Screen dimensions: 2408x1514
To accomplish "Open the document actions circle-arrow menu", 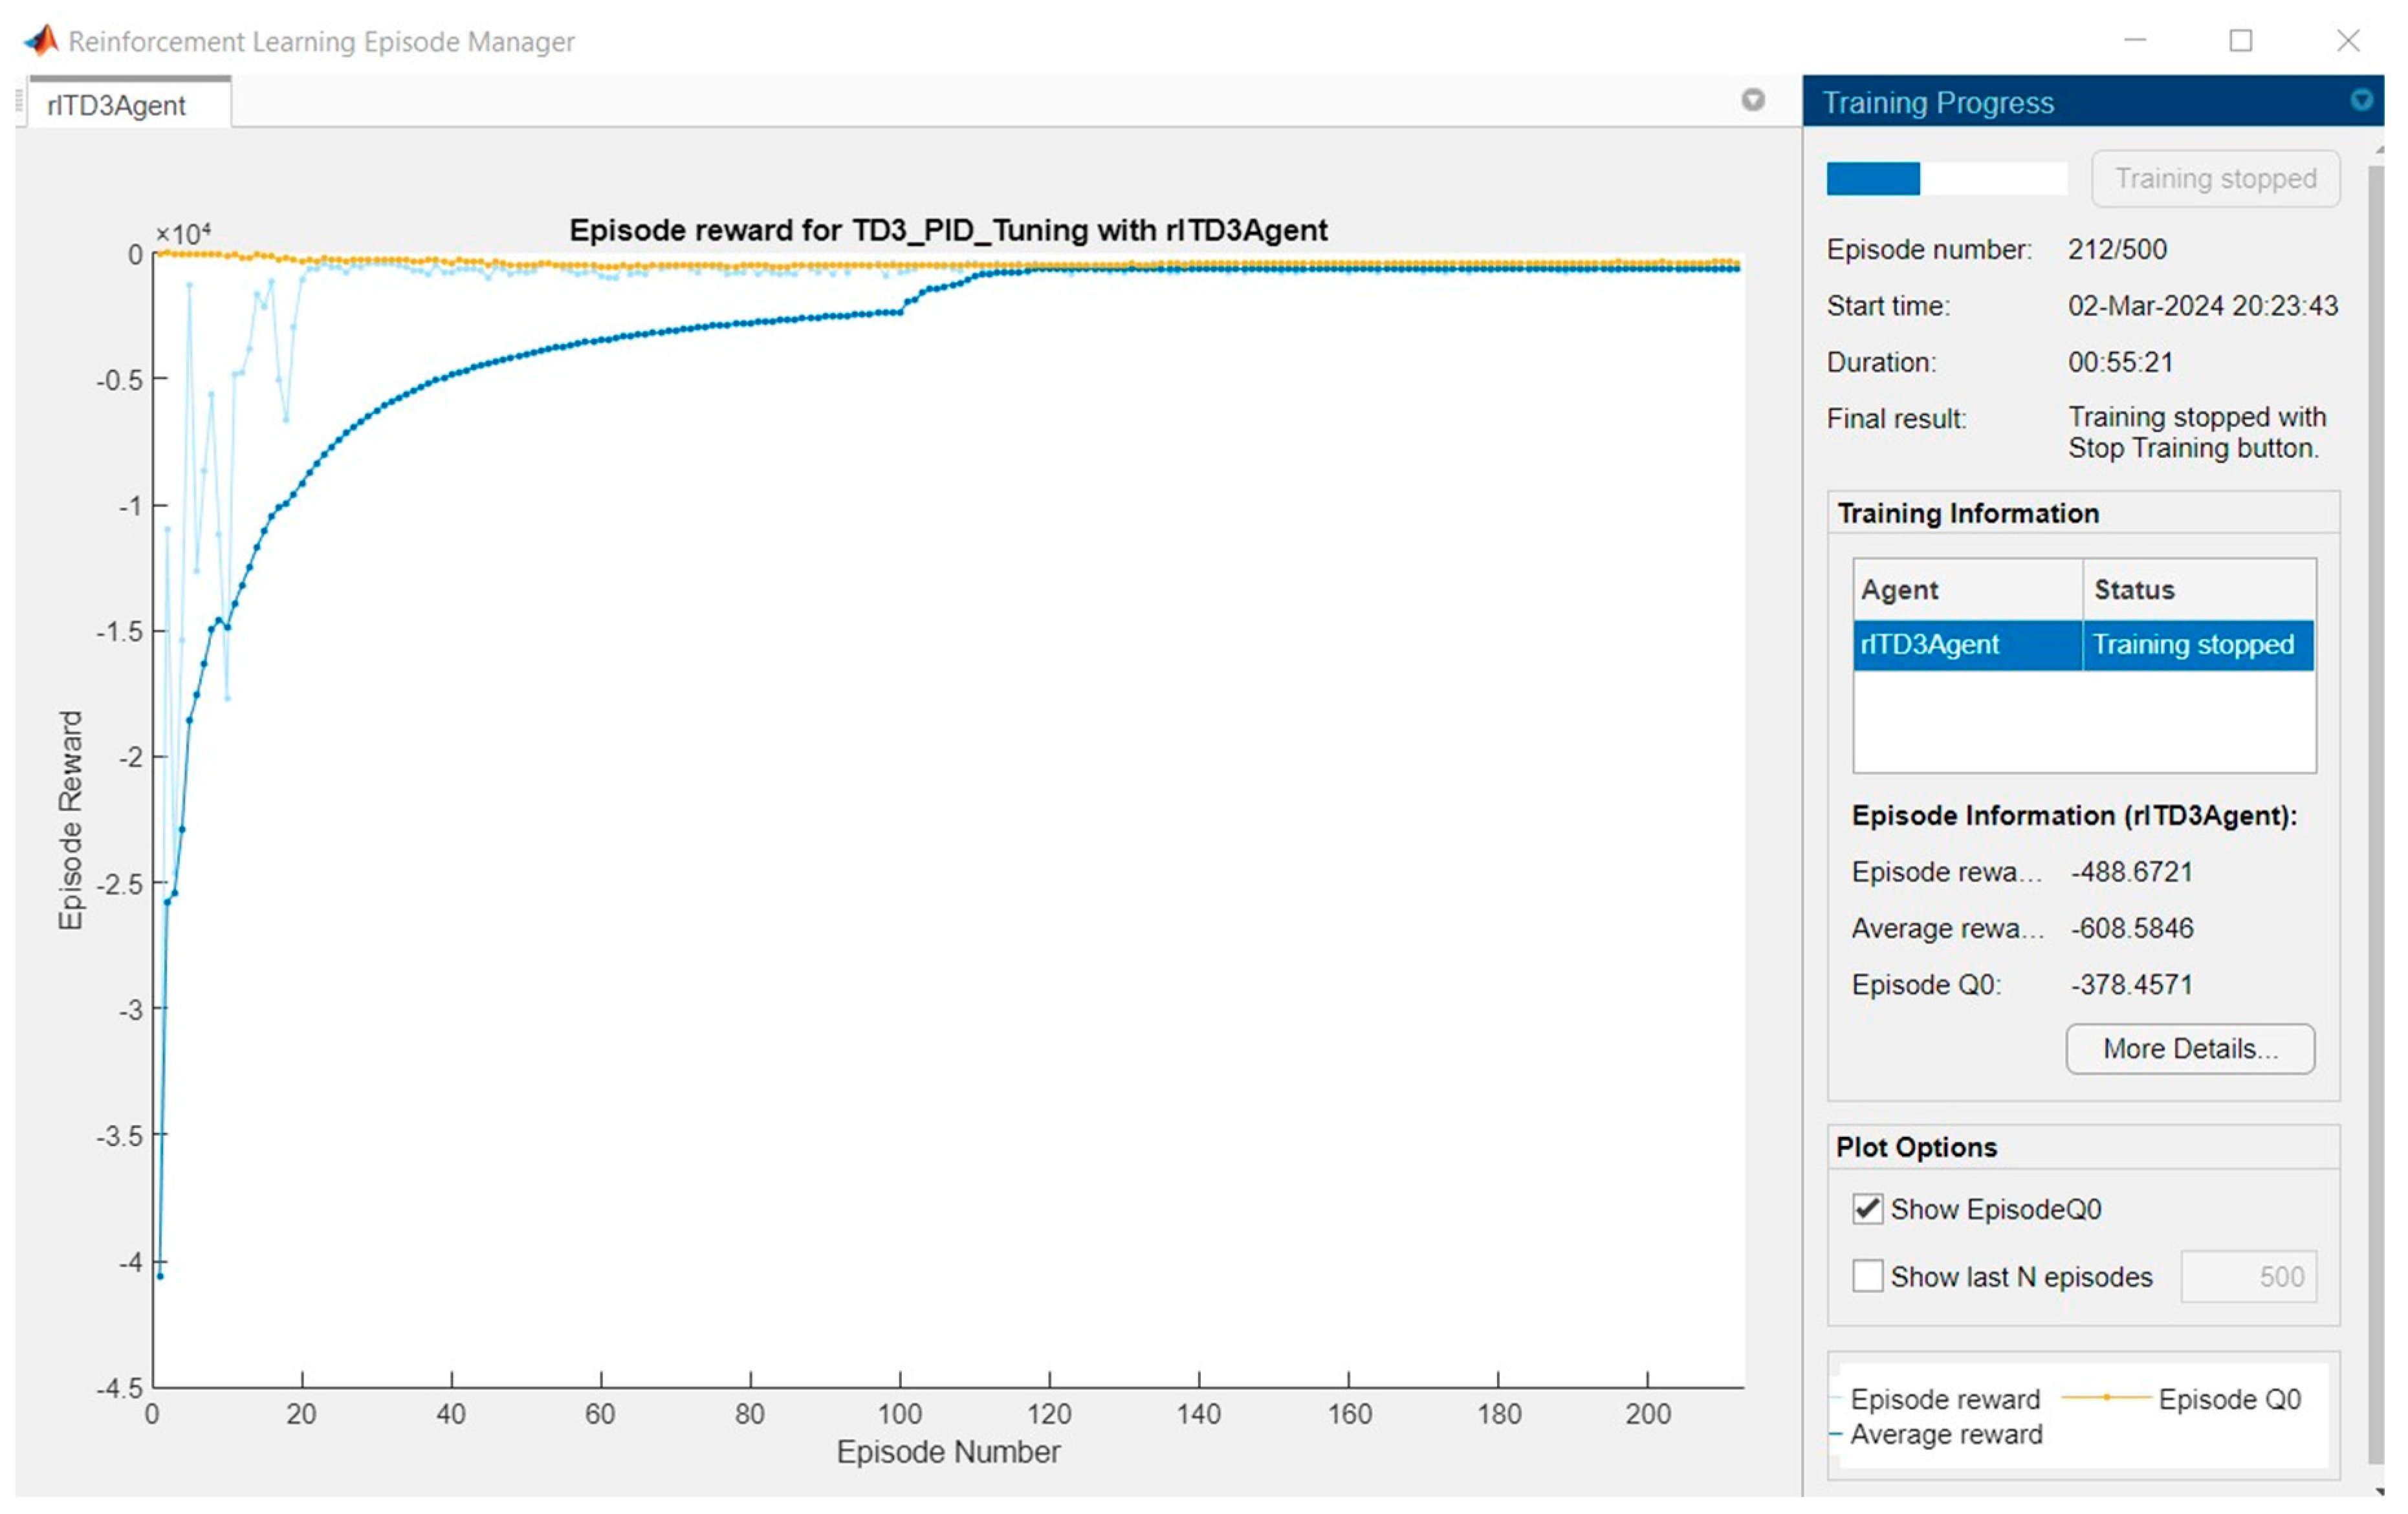I will tap(1752, 100).
